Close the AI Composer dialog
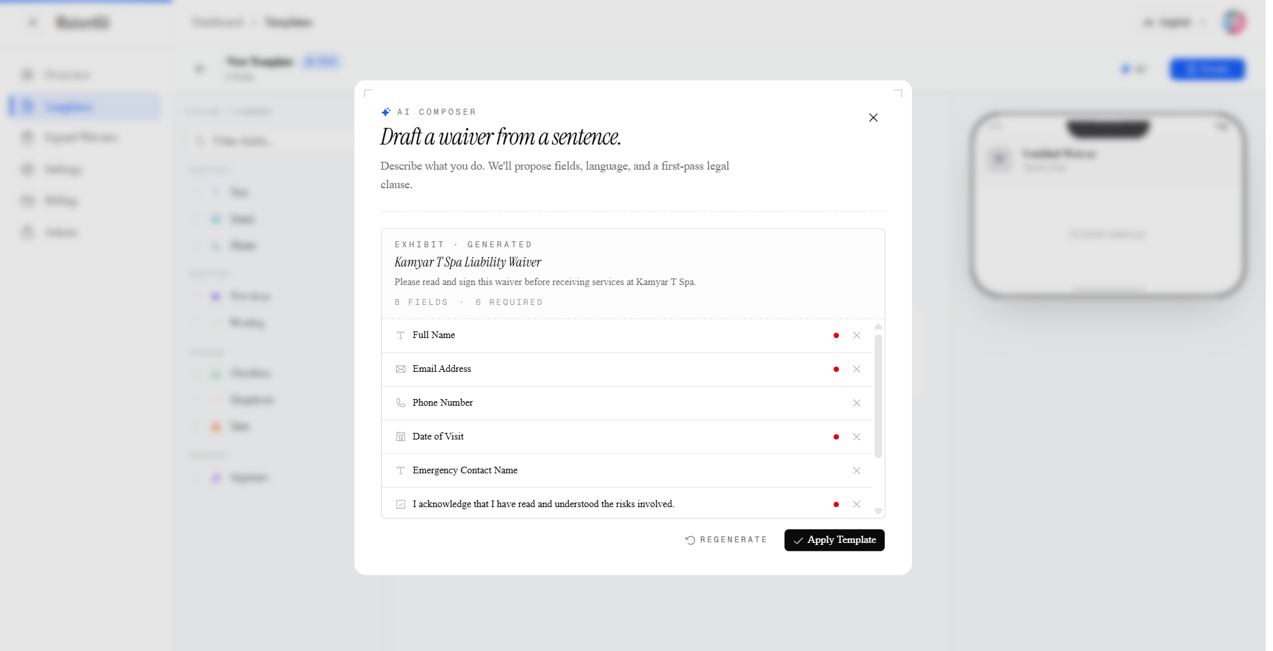This screenshot has width=1273, height=651. [x=873, y=117]
